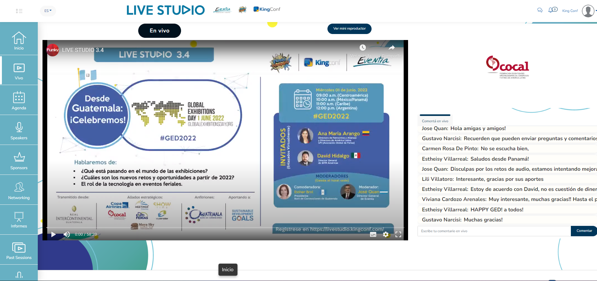Viewport: 597px width, 281px height.
Task: Click the Cocal sponsor logo
Action: (508, 67)
